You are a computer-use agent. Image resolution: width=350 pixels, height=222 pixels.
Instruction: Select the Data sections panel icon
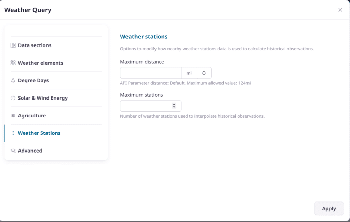pos(12,45)
